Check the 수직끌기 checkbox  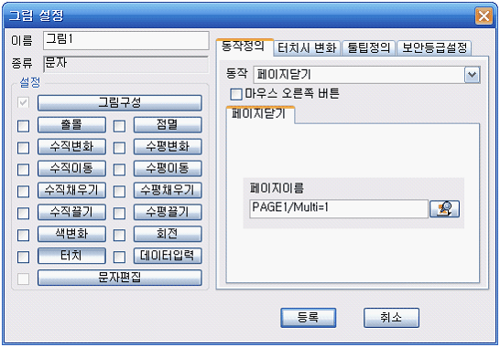[23, 214]
